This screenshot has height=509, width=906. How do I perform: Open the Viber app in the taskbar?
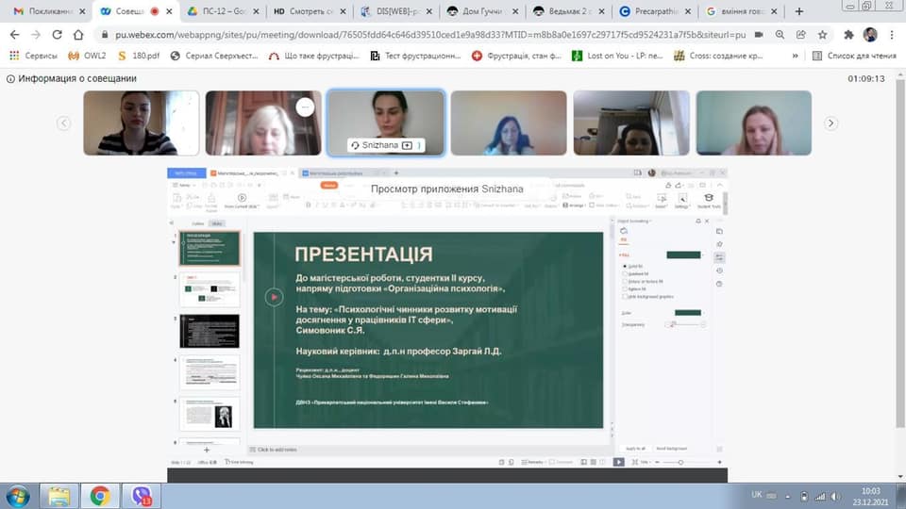(143, 495)
